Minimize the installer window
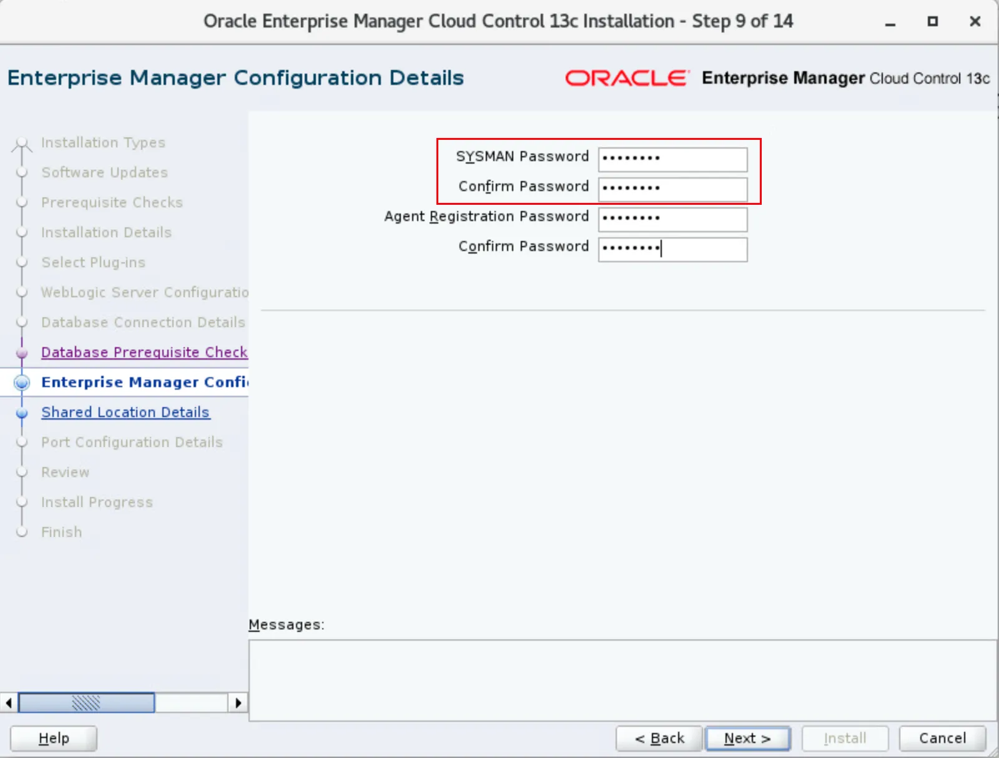Screen dimensions: 999x758 coord(890,22)
